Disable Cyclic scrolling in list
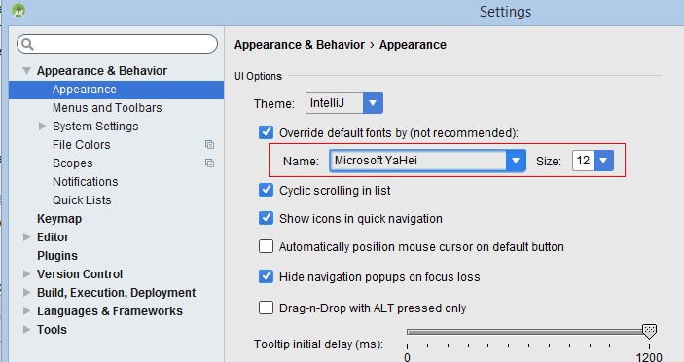Screen dimensions: 684x362 coord(266,190)
